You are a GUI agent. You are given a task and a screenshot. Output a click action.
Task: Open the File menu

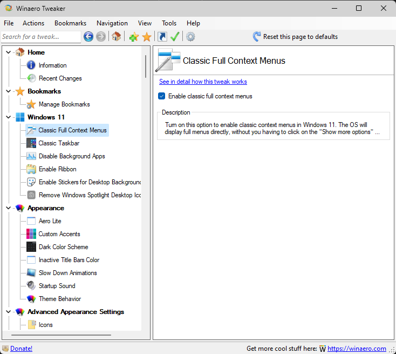click(9, 23)
